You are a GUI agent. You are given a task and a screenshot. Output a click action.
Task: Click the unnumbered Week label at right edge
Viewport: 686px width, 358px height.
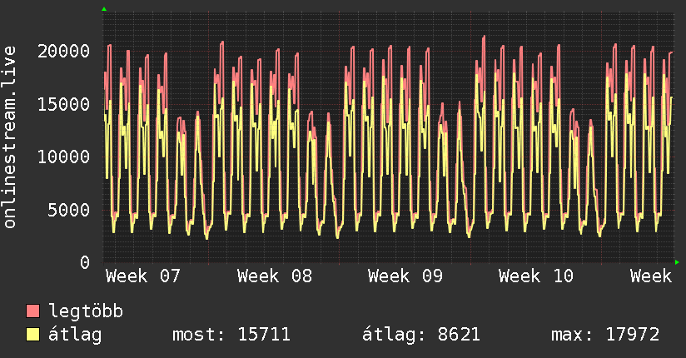pyautogui.click(x=650, y=276)
